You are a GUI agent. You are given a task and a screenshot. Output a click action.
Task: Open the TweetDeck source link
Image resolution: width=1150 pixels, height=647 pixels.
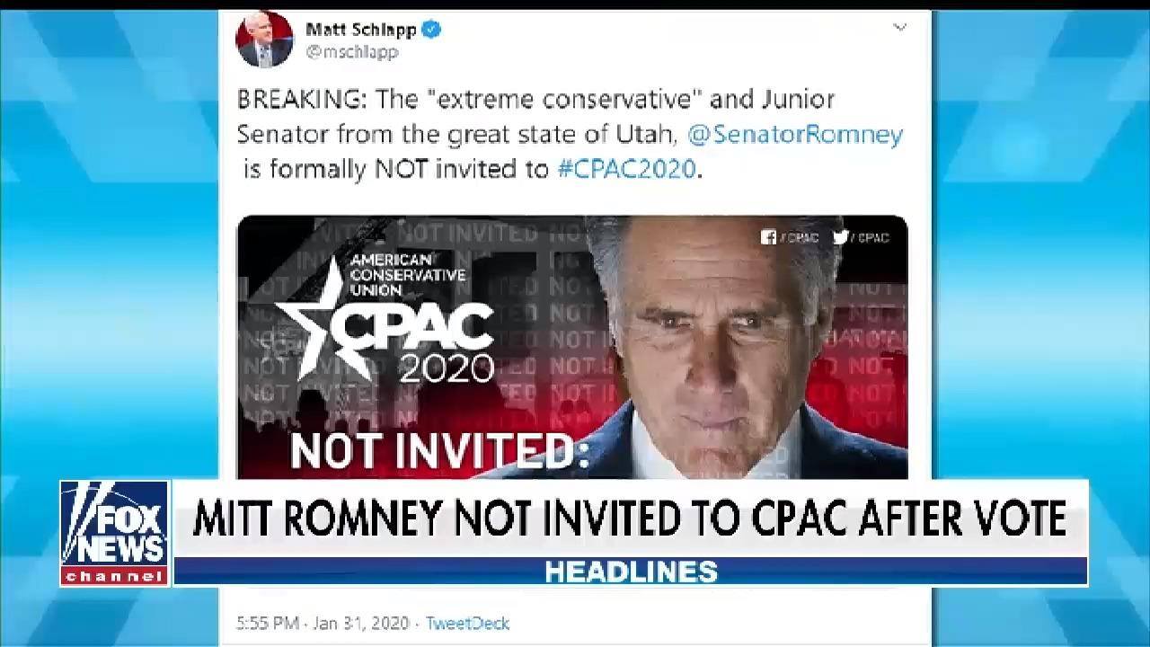point(467,623)
